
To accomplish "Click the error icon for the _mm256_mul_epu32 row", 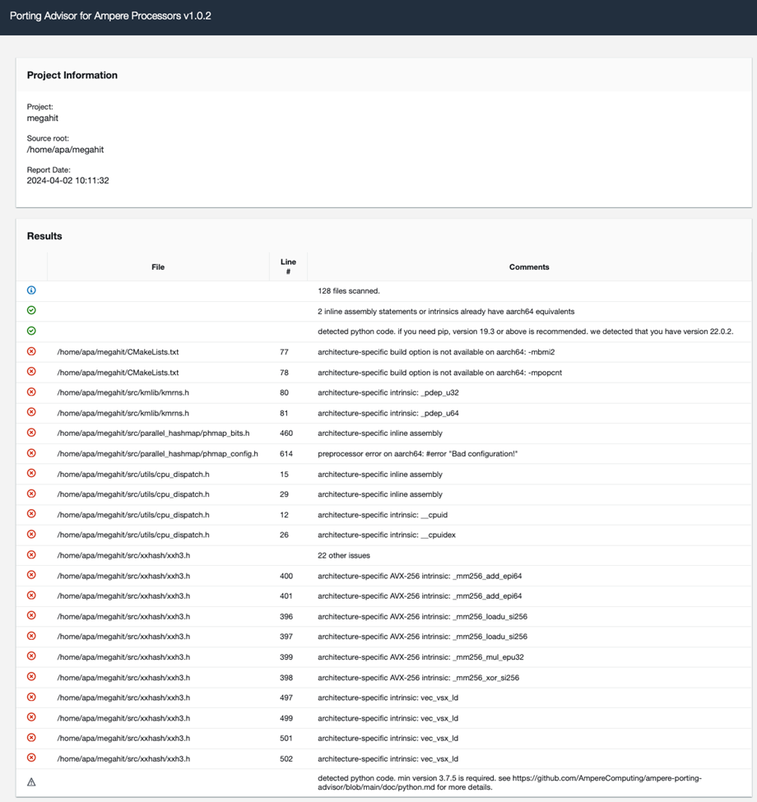I will tap(31, 656).
